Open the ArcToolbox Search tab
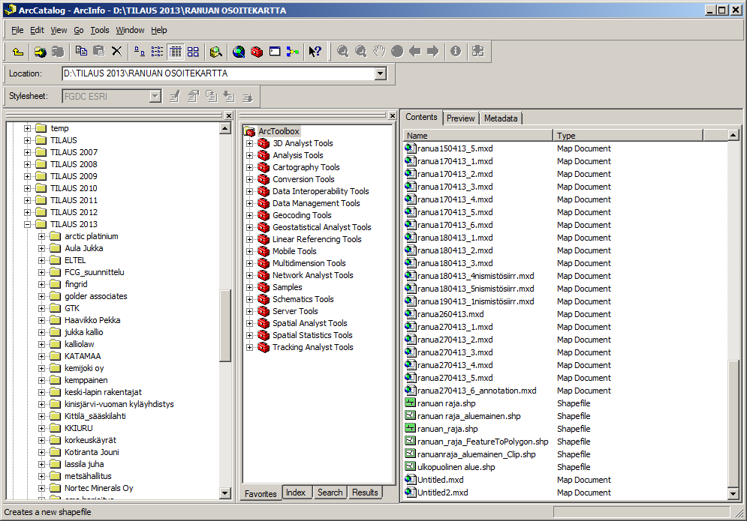 point(330,493)
